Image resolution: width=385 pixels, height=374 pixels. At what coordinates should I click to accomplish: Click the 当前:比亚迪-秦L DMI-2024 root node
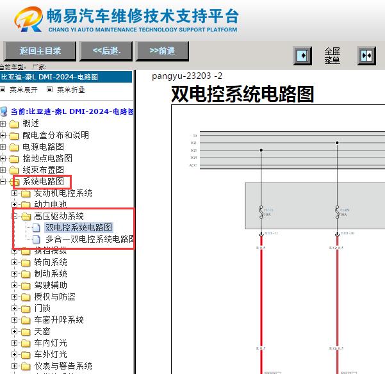[72, 111]
